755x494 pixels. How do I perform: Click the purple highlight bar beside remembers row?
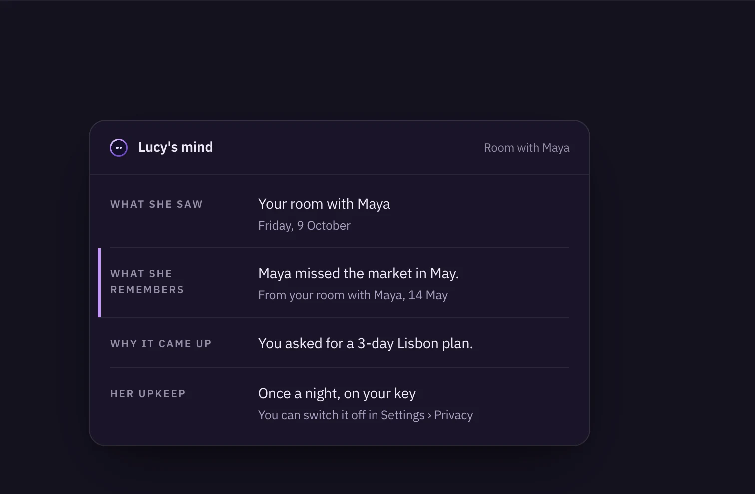tap(99, 283)
